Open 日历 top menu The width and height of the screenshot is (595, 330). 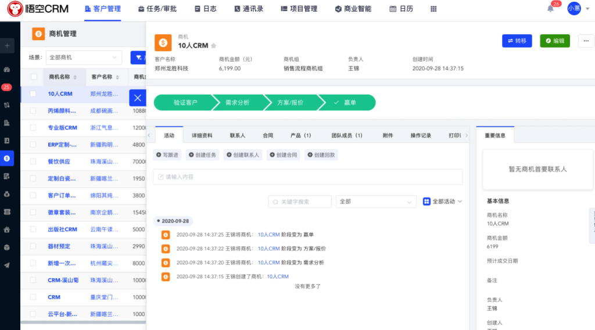(x=401, y=9)
